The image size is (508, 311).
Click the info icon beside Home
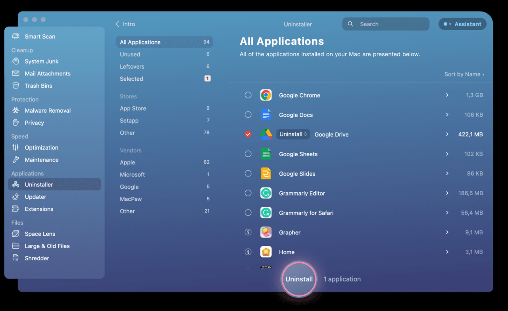(x=248, y=252)
